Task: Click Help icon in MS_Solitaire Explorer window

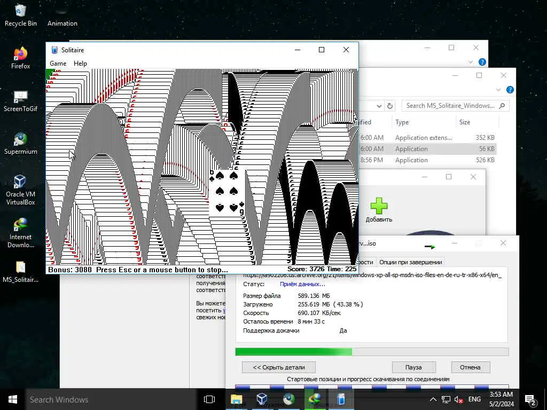Action: pos(510,90)
